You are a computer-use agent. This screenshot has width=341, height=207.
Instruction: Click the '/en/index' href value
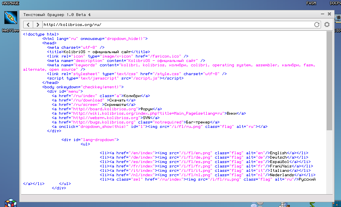click(x=142, y=153)
